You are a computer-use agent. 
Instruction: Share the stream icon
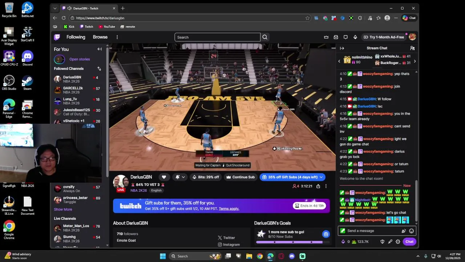pos(318,186)
